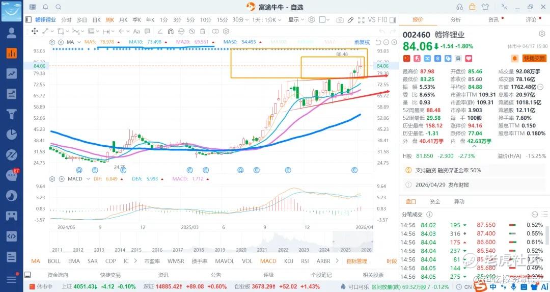Open the search magnifier in title bar
The width and height of the screenshot is (550, 292).
pos(58,7)
